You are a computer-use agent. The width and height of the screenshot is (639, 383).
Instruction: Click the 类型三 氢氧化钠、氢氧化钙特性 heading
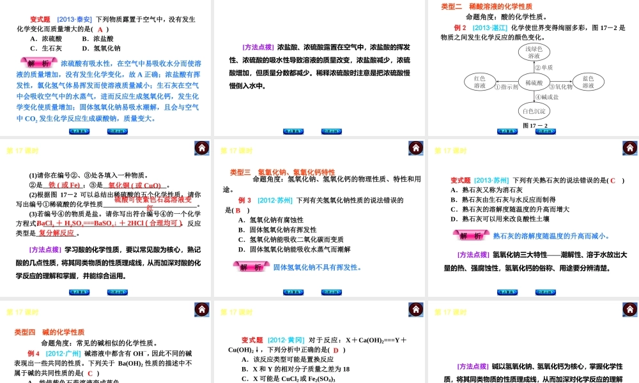[282, 172]
